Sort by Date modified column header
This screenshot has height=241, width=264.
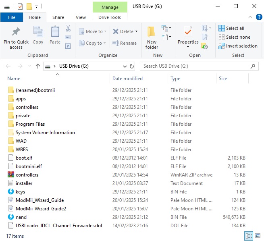[x=127, y=79]
